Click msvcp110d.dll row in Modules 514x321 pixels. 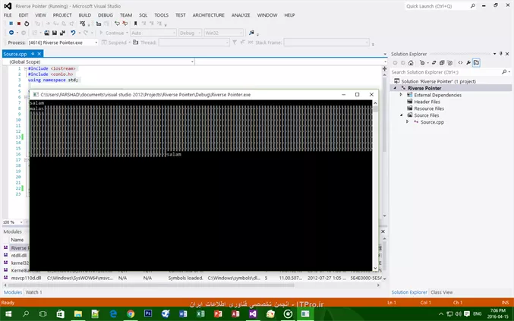click(192, 278)
